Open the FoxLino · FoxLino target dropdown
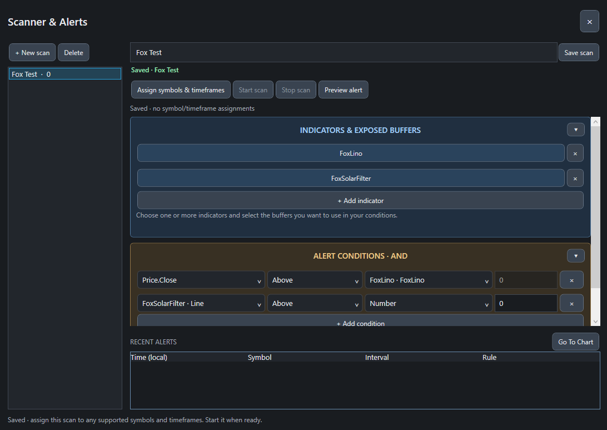This screenshot has height=430, width=607. (x=429, y=280)
